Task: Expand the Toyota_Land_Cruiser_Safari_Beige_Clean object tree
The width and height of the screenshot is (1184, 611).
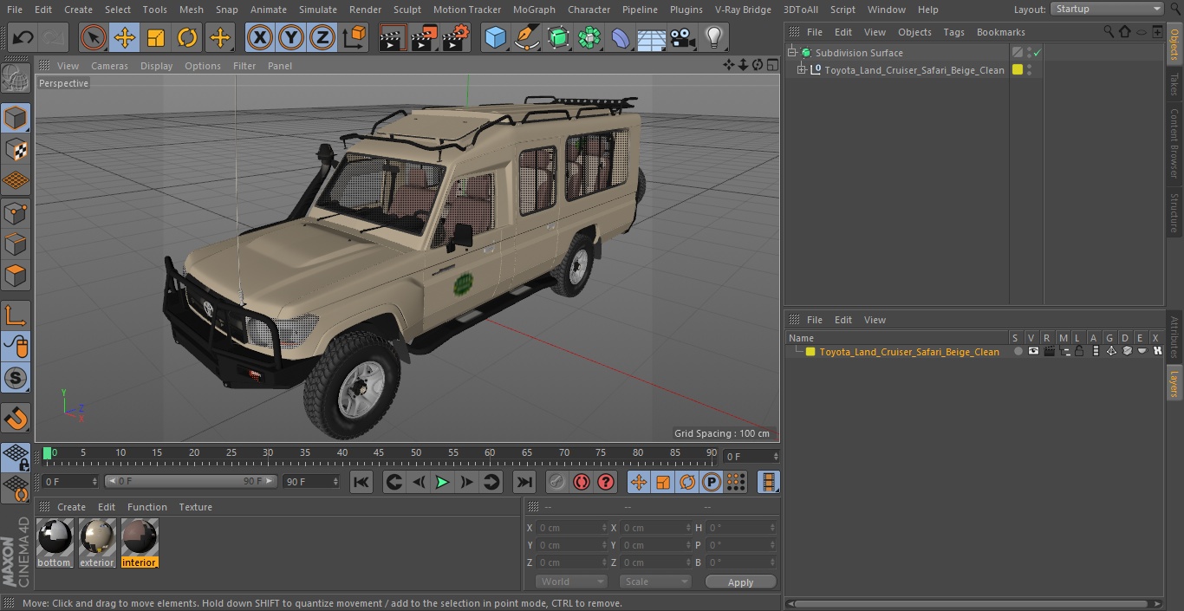Action: click(802, 70)
